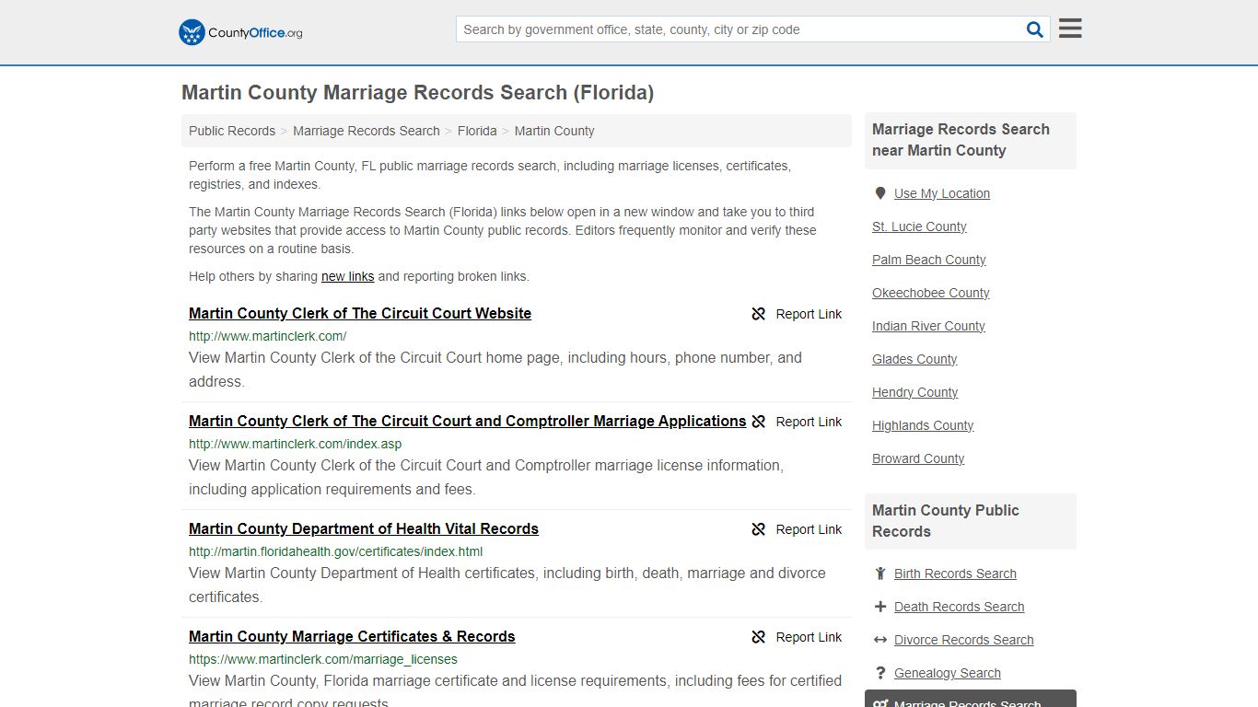Go to Hendry County

(915, 392)
